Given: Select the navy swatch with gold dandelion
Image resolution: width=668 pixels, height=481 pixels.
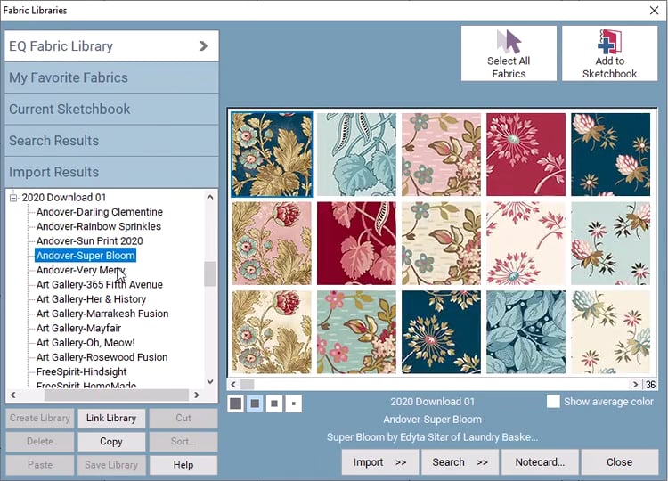Looking at the screenshot, I should coord(441,332).
